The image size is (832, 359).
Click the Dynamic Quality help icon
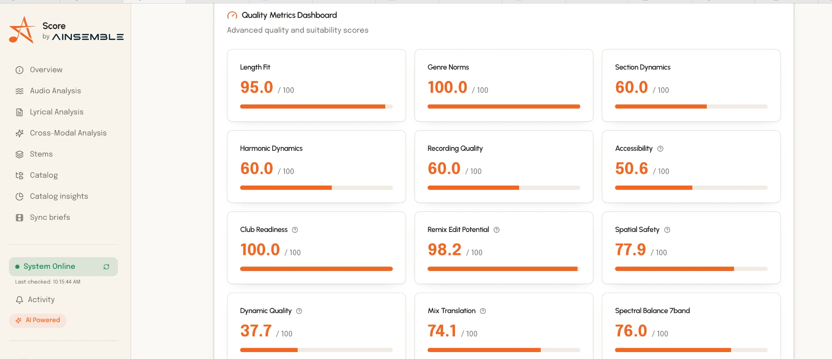point(299,311)
